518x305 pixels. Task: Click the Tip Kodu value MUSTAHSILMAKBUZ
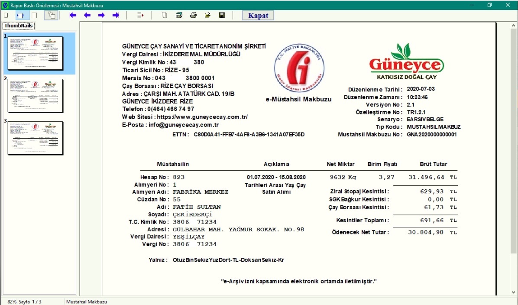434,127
